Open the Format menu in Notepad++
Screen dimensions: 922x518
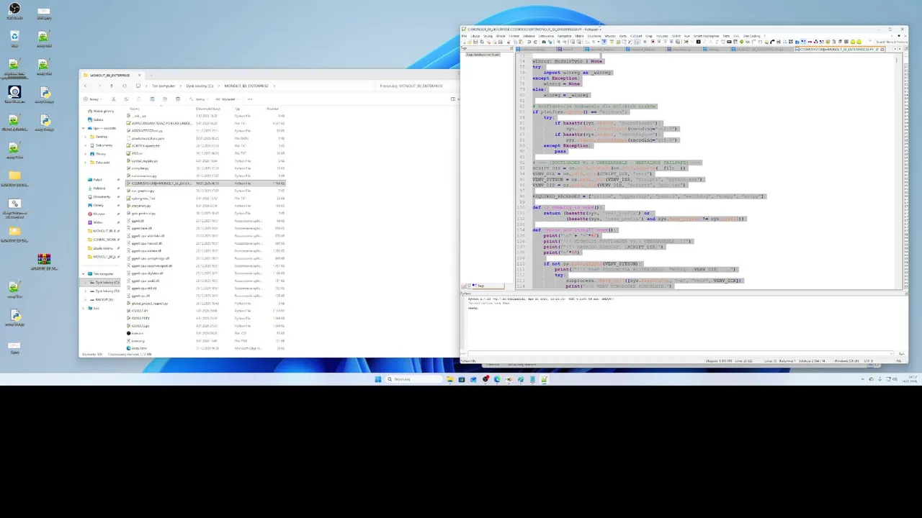pos(514,35)
